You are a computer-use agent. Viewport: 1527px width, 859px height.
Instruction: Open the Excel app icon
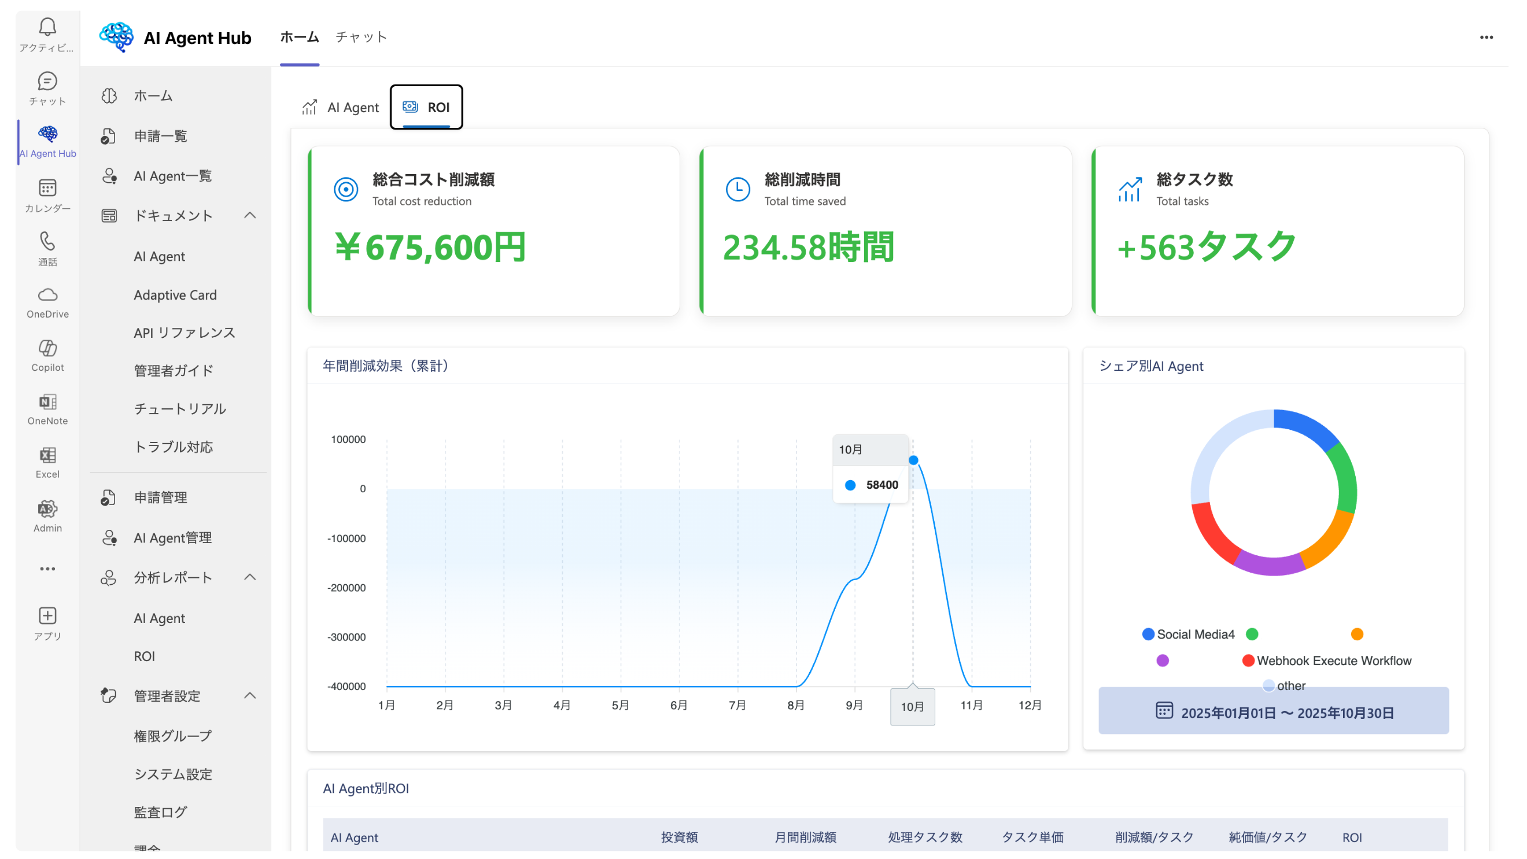pyautogui.click(x=47, y=455)
